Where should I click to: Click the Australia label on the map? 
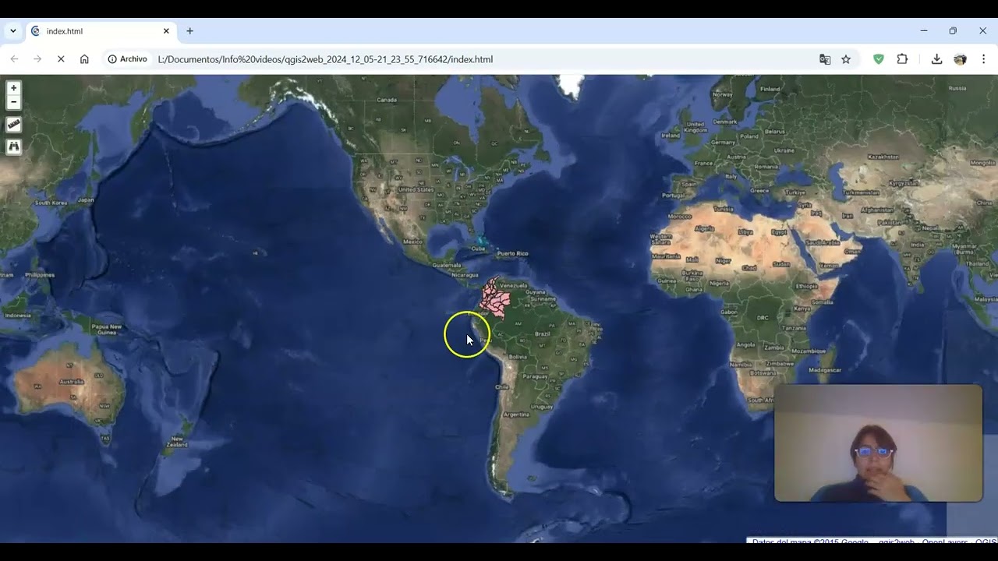pos(72,382)
